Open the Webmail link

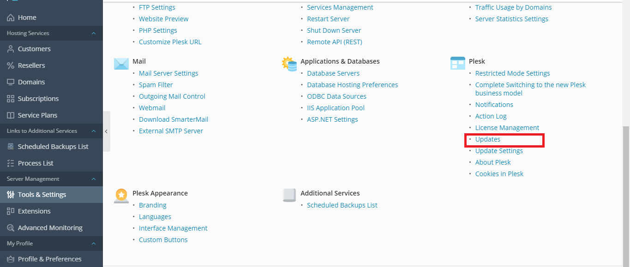coord(152,108)
